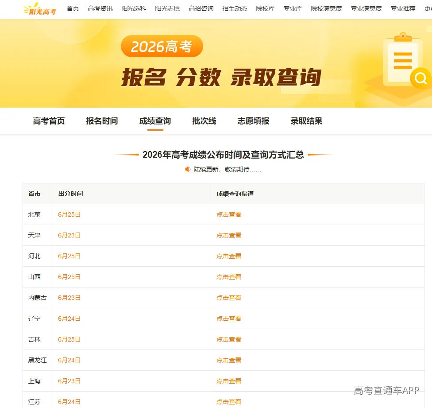
Task: Click 点击查看 link for 河北
Action: (229, 256)
